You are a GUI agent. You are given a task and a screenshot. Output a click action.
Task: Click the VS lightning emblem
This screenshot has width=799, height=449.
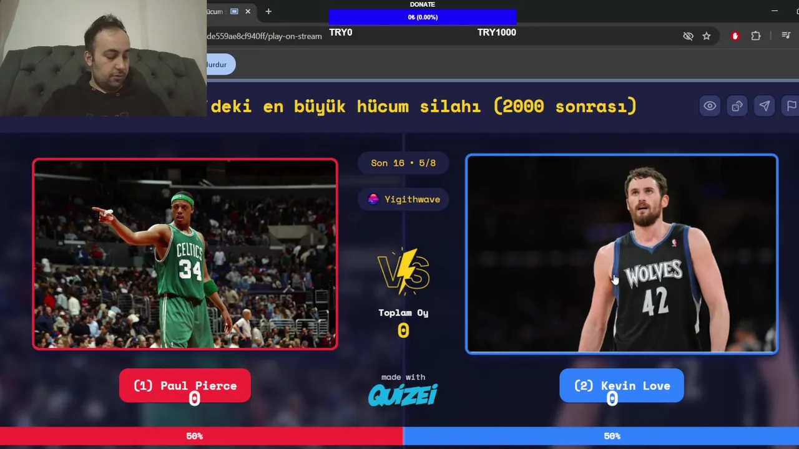pos(403,271)
